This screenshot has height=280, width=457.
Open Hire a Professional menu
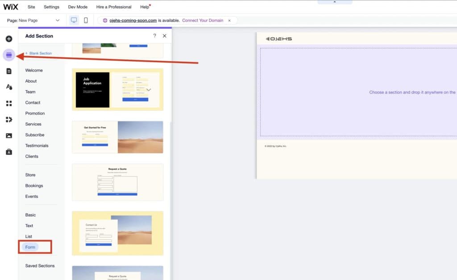coord(114,7)
